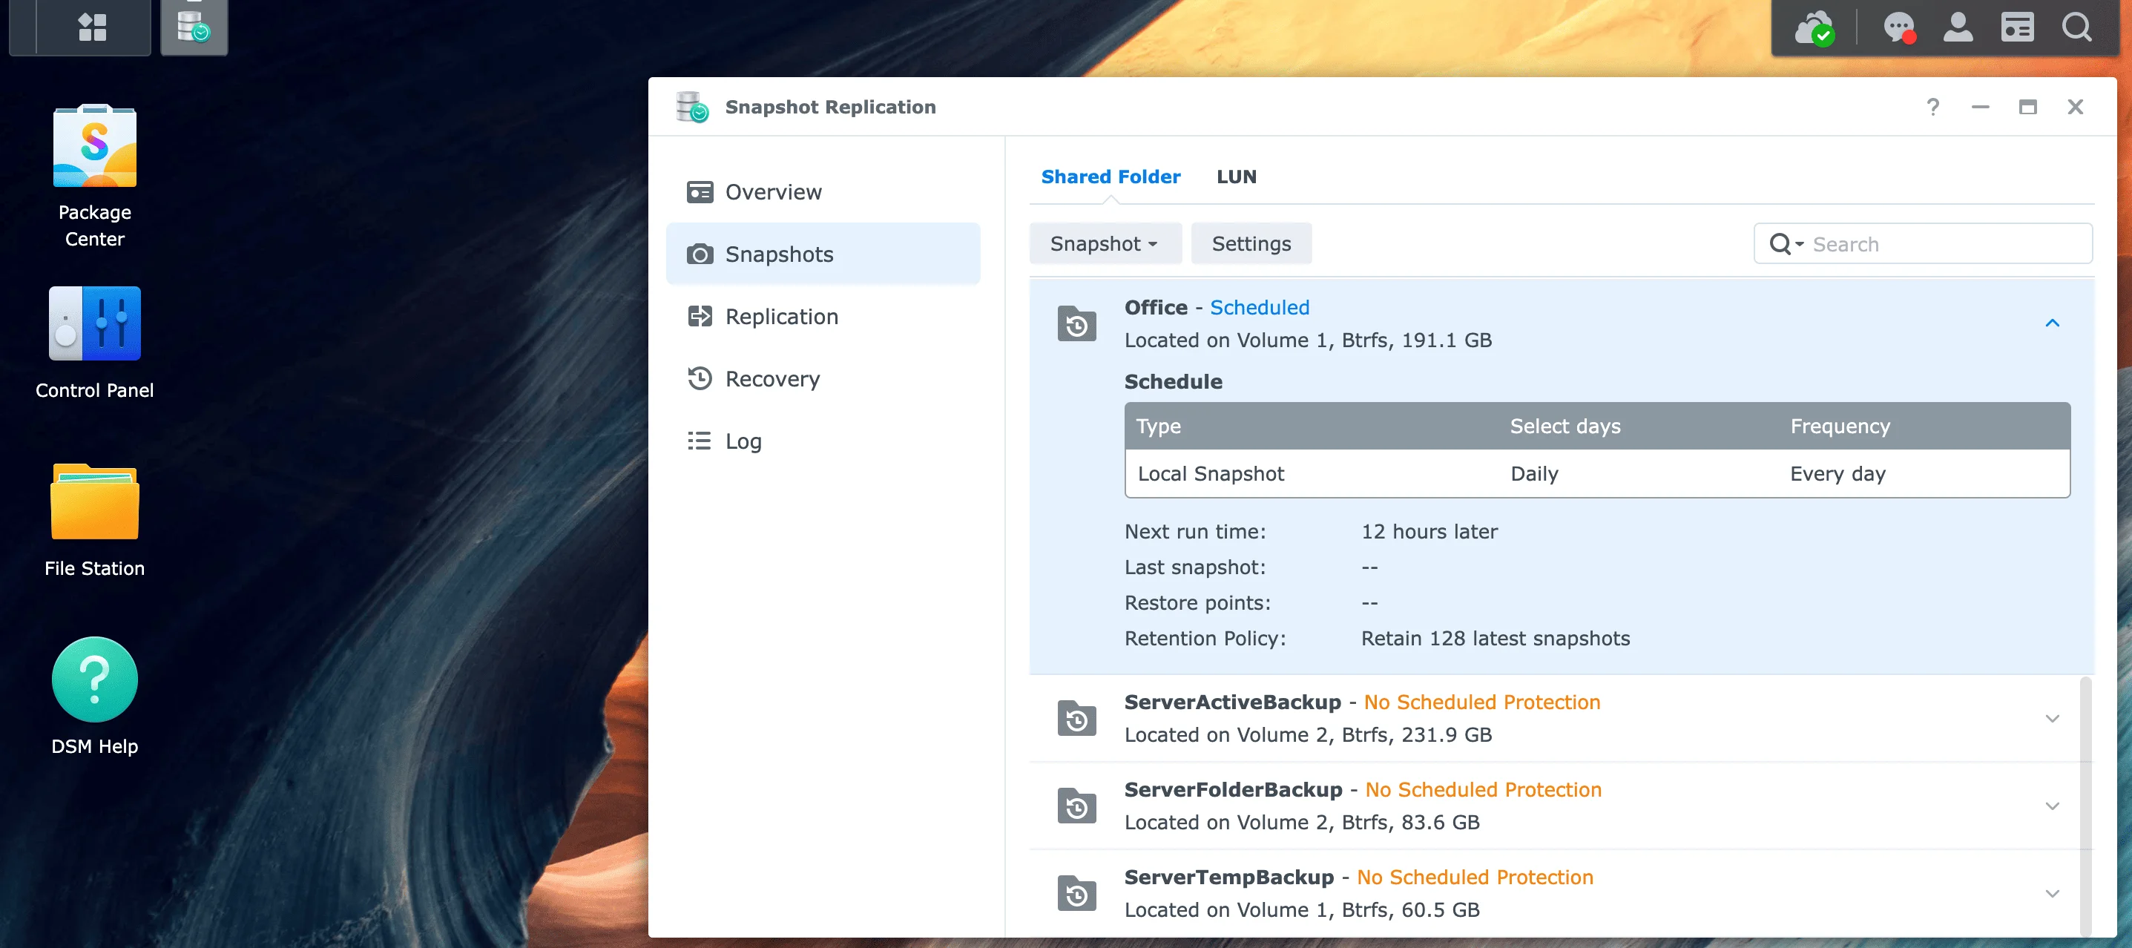Open Control Panel from the desktop

tap(94, 323)
